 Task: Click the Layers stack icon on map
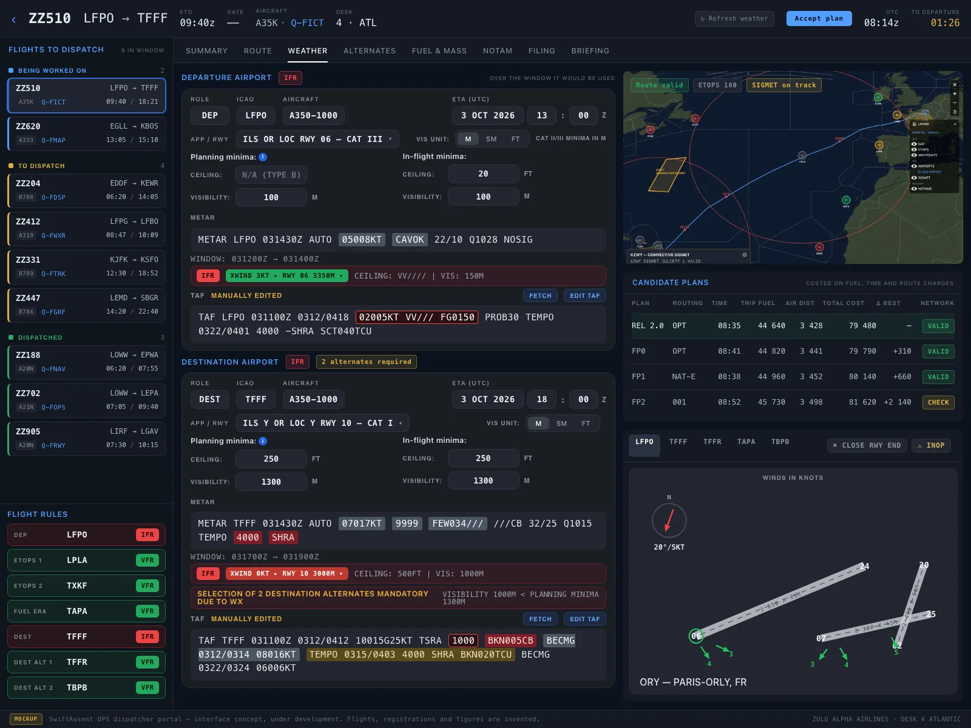915,124
